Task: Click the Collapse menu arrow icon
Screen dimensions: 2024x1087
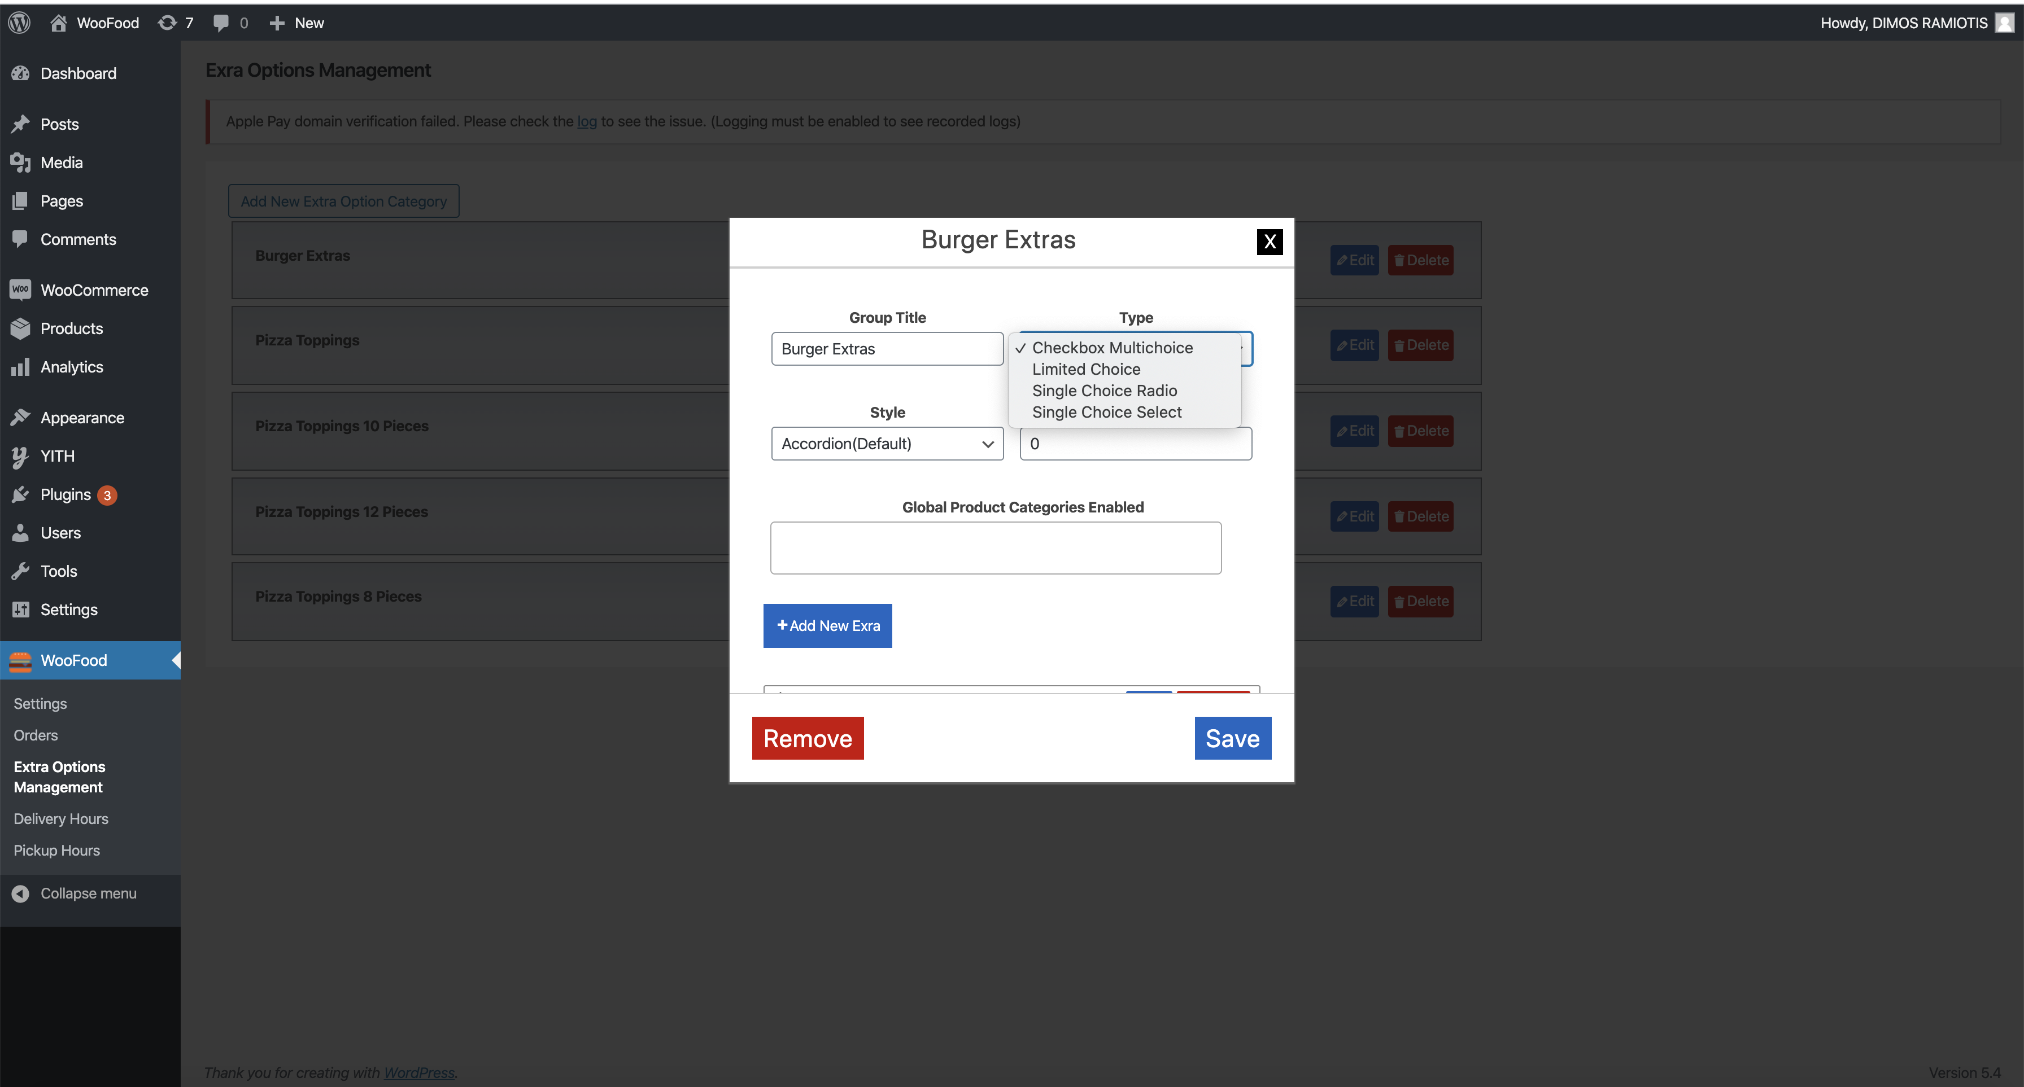Action: pyautogui.click(x=20, y=894)
